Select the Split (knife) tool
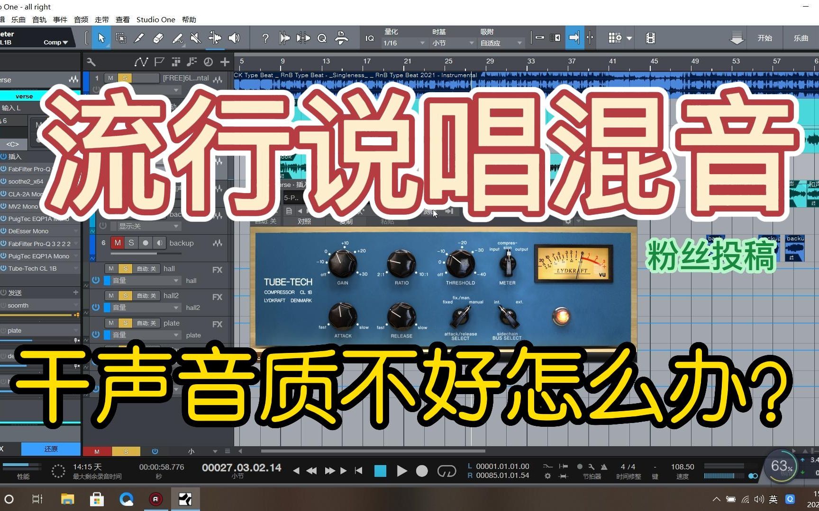Screen dimensions: 819x511 pyautogui.click(x=139, y=38)
